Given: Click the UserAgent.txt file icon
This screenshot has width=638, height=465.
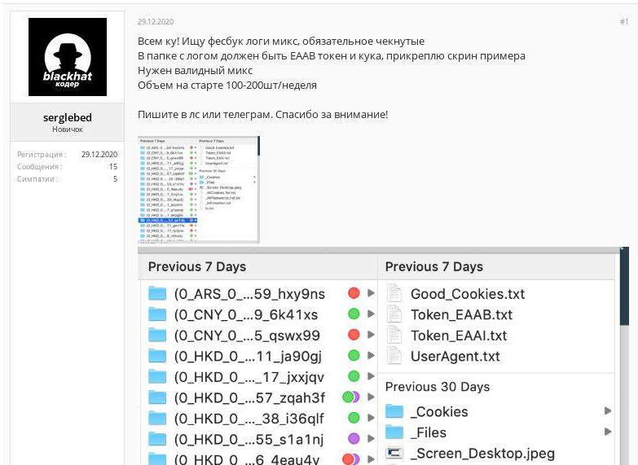Looking at the screenshot, I should (394, 356).
